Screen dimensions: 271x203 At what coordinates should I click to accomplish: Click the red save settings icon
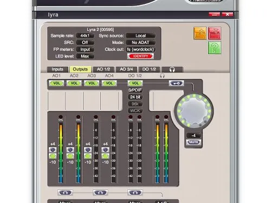[215, 33]
